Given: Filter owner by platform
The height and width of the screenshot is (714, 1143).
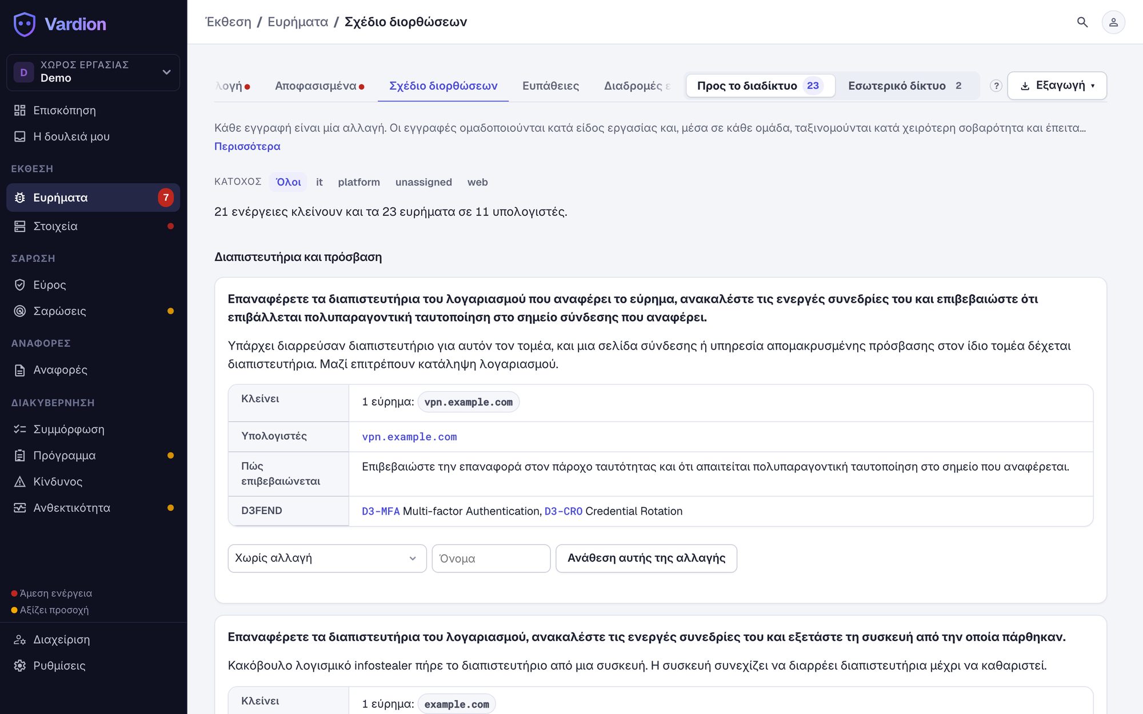Looking at the screenshot, I should tap(359, 182).
